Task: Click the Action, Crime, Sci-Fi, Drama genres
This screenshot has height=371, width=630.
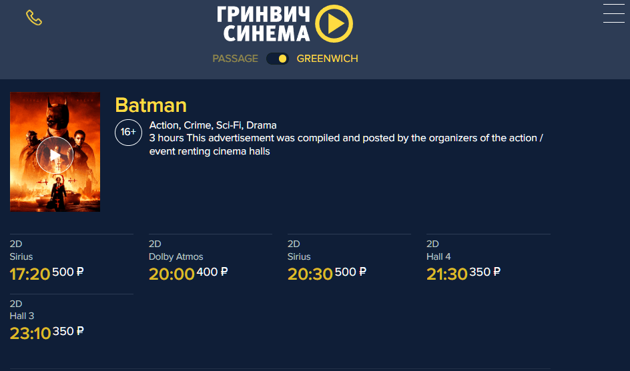Action: point(213,125)
